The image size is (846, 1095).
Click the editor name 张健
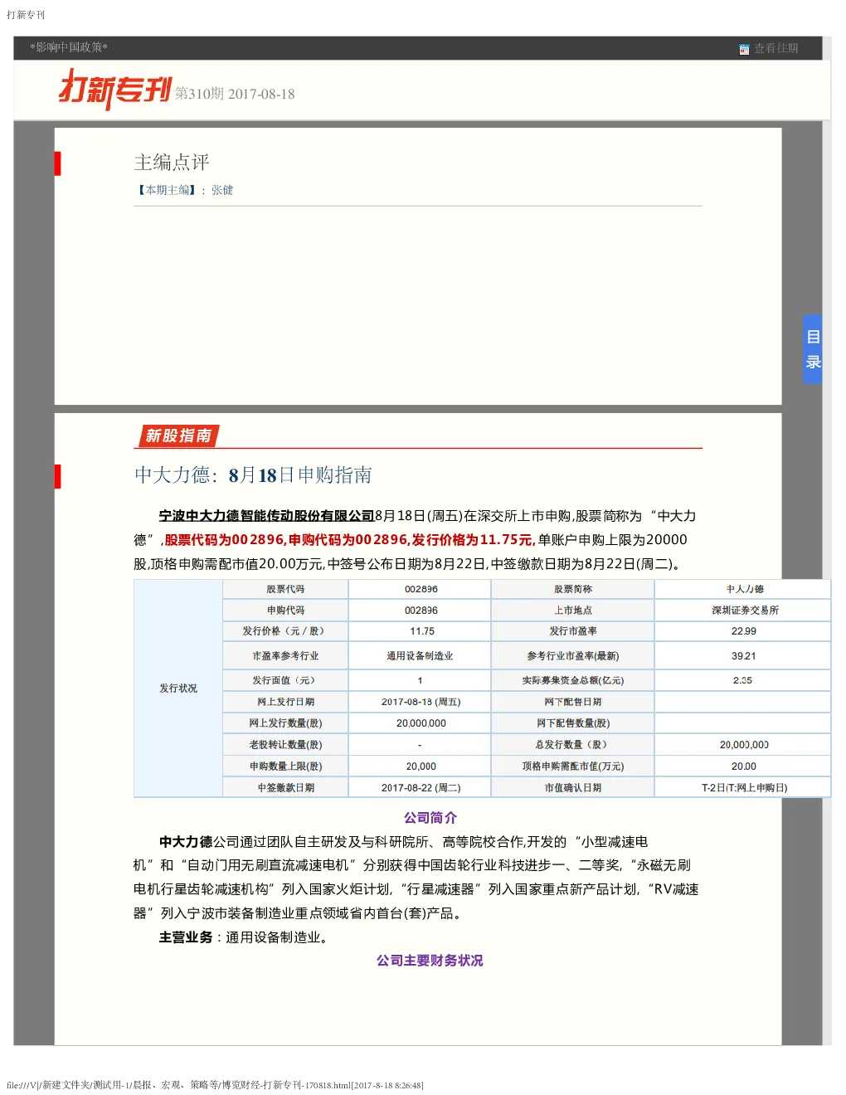[222, 190]
